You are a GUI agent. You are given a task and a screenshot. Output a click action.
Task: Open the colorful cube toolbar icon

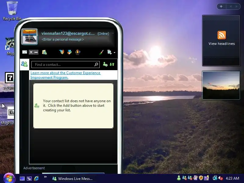tap(70, 52)
